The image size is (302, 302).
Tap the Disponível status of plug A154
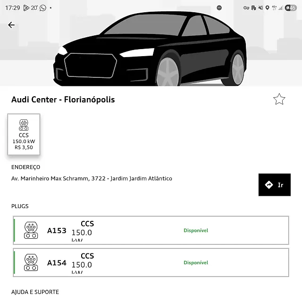point(196,262)
